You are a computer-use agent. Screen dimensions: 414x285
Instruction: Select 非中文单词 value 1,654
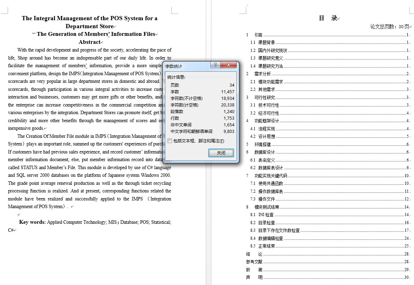click(x=229, y=125)
